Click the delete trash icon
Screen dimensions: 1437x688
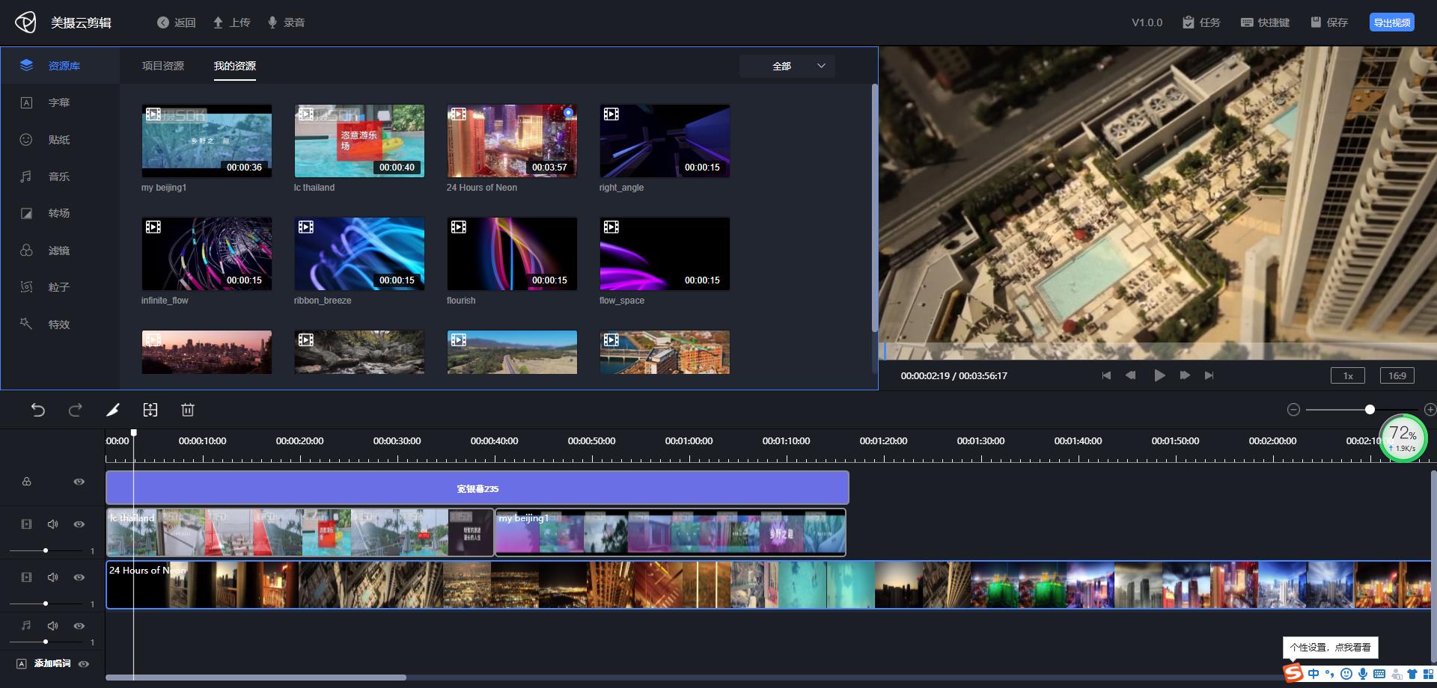pyautogui.click(x=188, y=410)
